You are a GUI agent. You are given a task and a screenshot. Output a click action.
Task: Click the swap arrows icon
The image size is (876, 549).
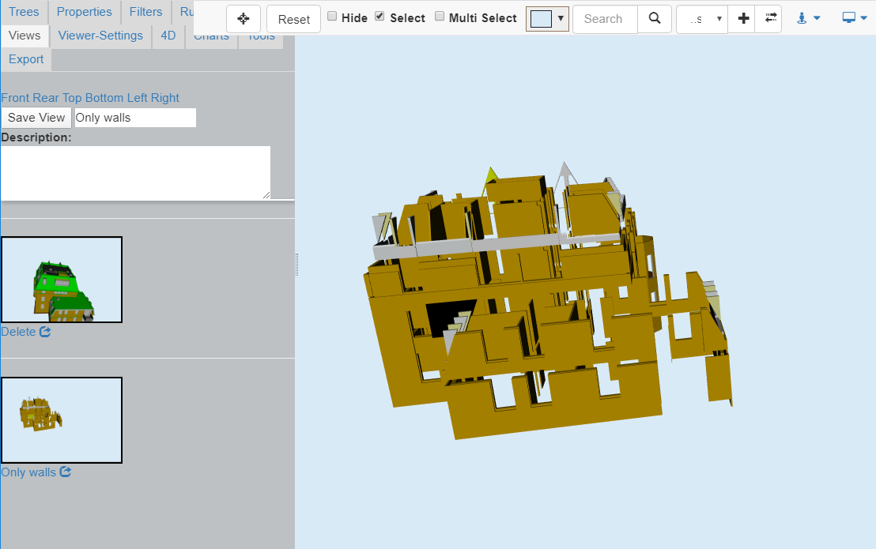tap(768, 17)
